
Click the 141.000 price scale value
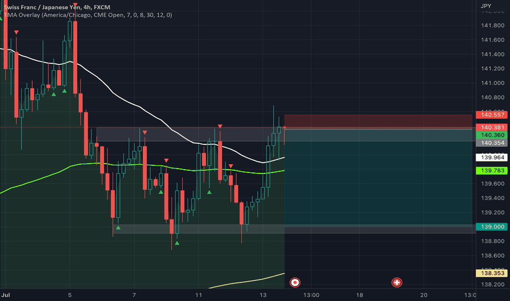pos(492,83)
